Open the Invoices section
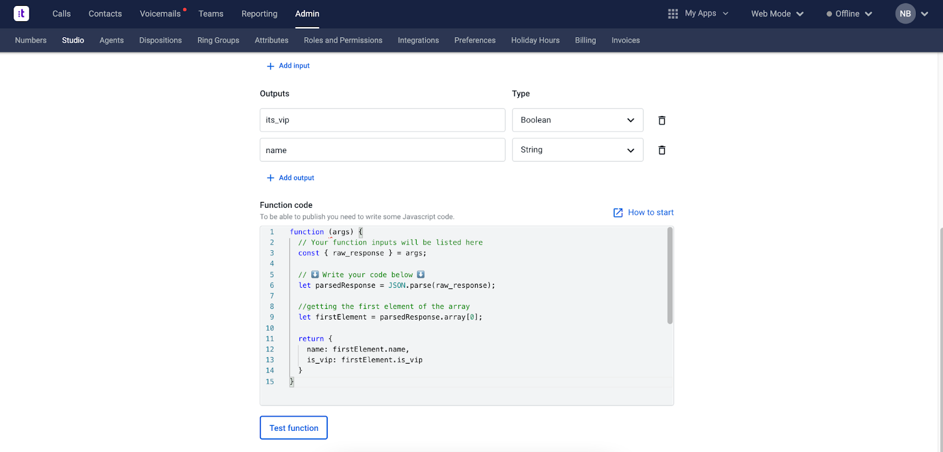Image resolution: width=943 pixels, height=452 pixels. pos(625,40)
